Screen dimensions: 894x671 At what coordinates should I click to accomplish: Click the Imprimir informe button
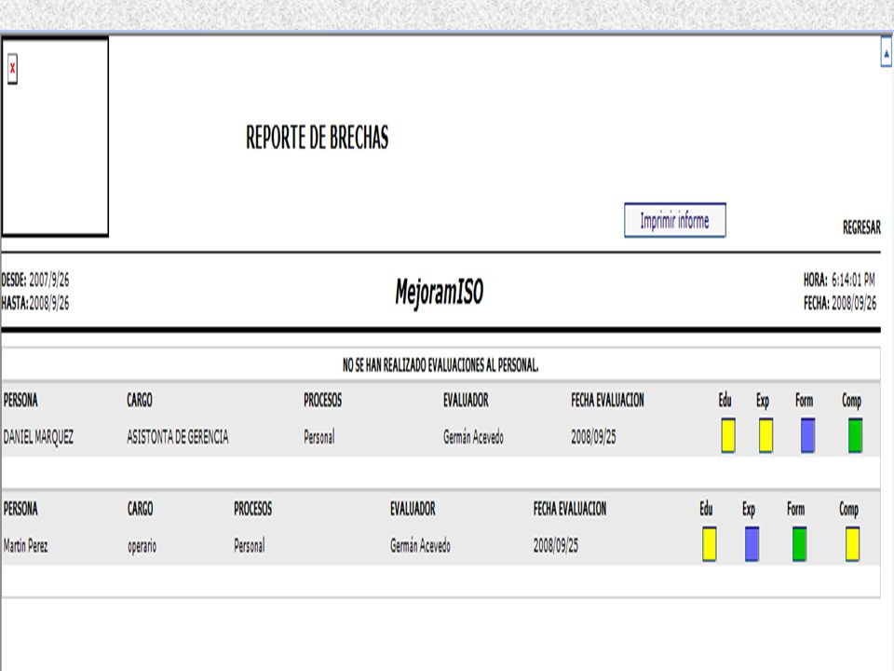point(674,220)
